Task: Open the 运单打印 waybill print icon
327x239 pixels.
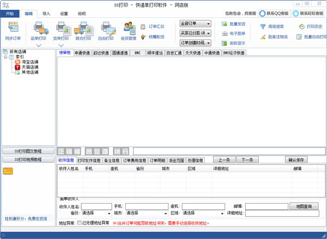Action: [x=41, y=28]
